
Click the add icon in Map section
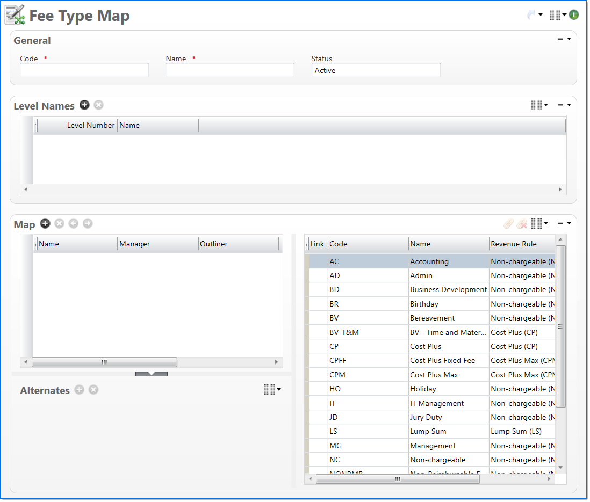pyautogui.click(x=45, y=224)
